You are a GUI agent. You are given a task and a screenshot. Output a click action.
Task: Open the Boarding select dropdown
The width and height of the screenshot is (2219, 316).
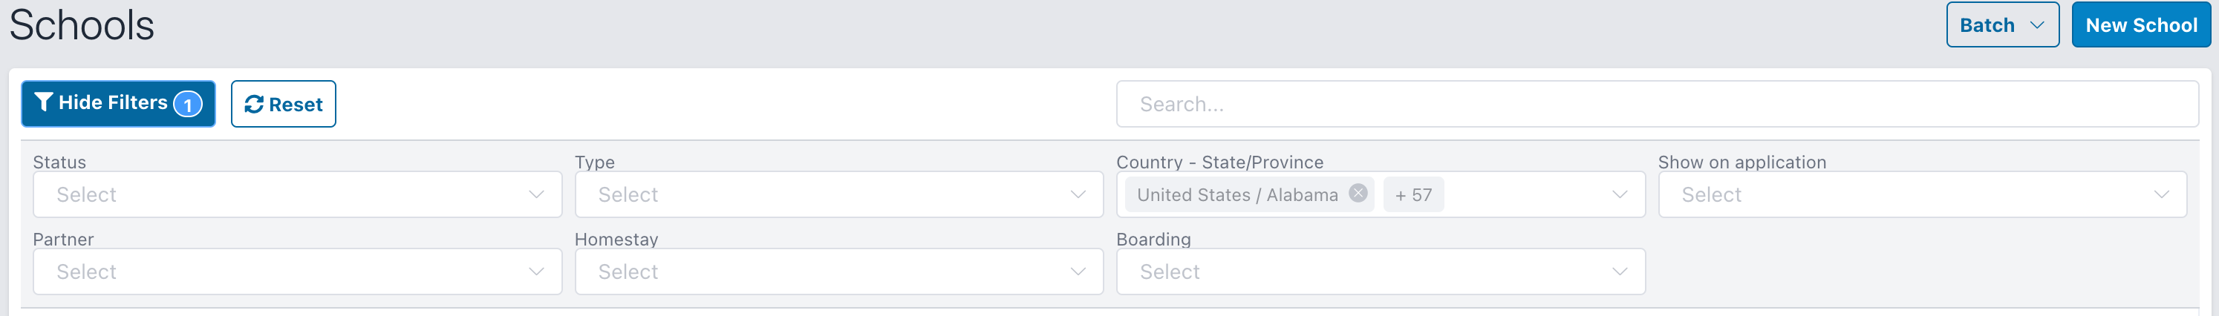1381,272
